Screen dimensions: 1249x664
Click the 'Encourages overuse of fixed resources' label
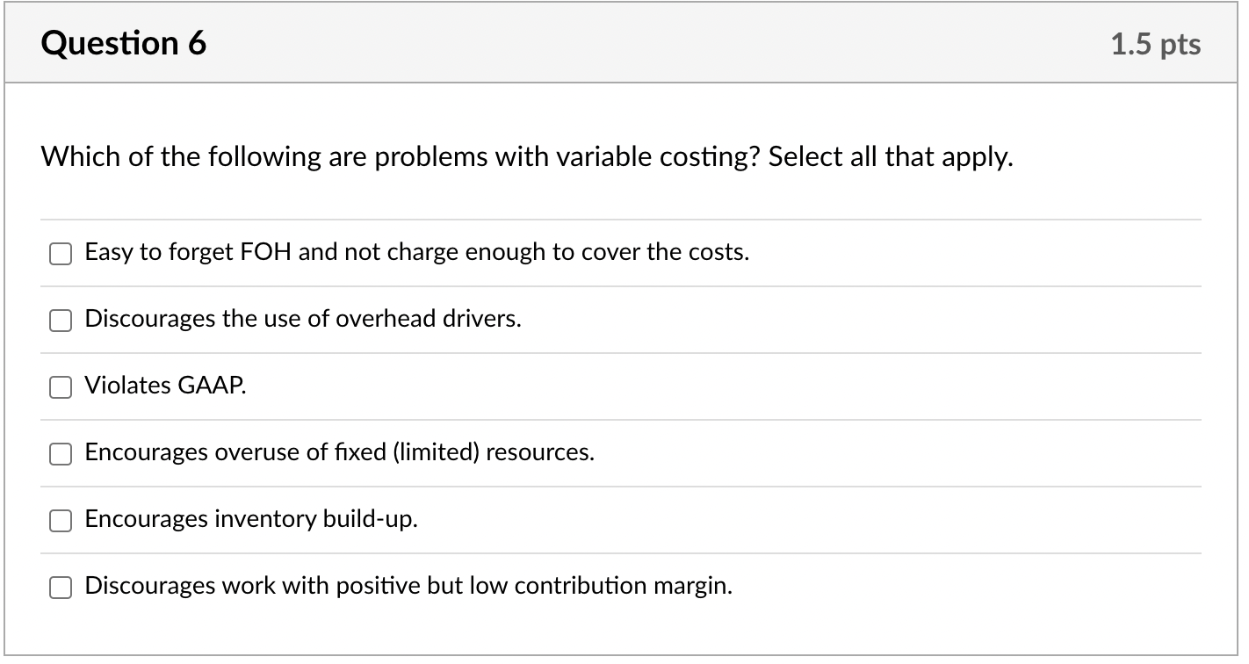pyautogui.click(x=339, y=453)
